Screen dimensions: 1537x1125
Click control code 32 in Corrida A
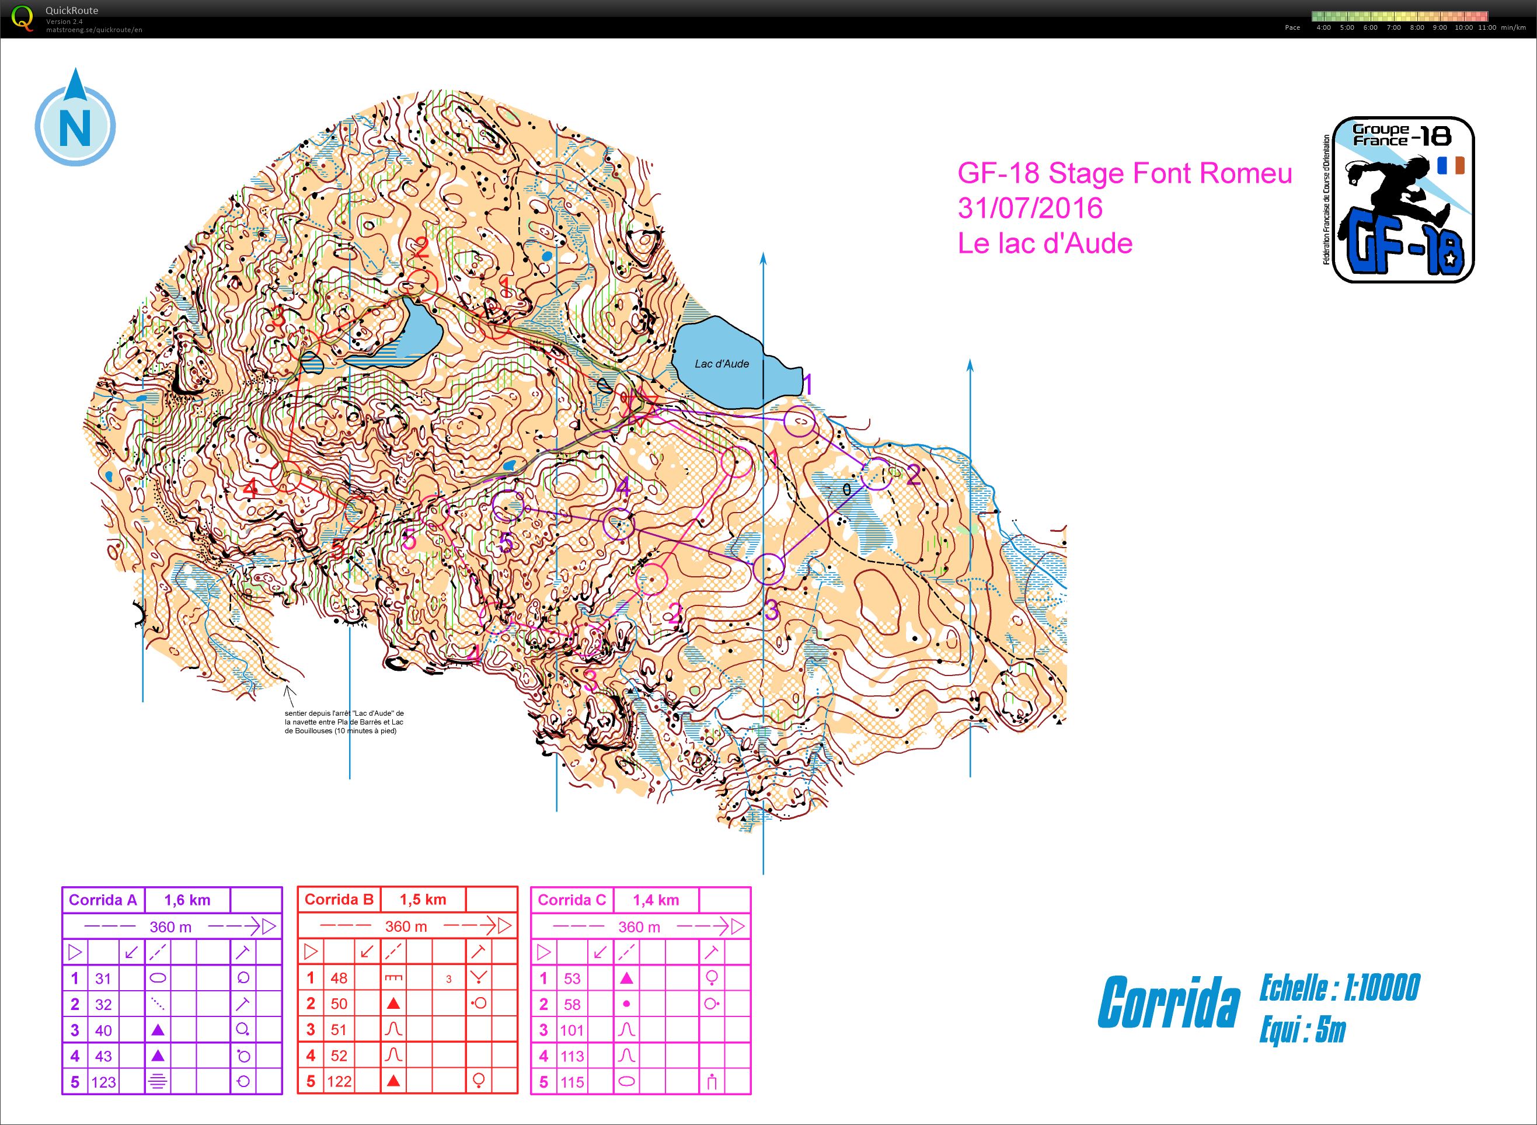(x=103, y=1005)
